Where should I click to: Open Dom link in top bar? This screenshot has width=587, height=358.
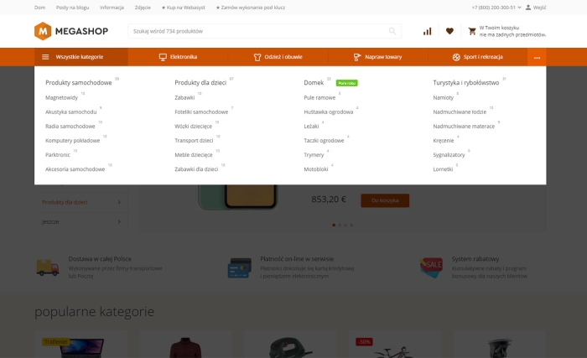point(39,8)
